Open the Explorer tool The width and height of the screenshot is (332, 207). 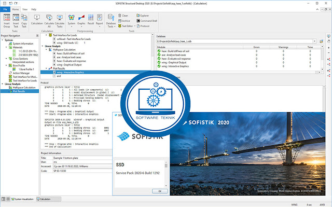click(143, 16)
